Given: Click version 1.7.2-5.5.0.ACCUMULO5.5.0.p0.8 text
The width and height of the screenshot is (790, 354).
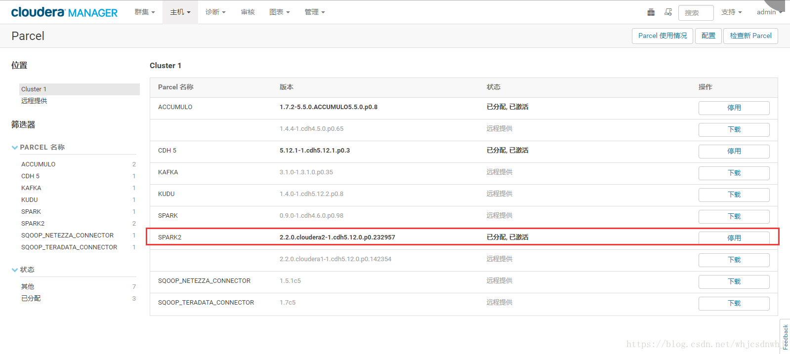Looking at the screenshot, I should 329,107.
